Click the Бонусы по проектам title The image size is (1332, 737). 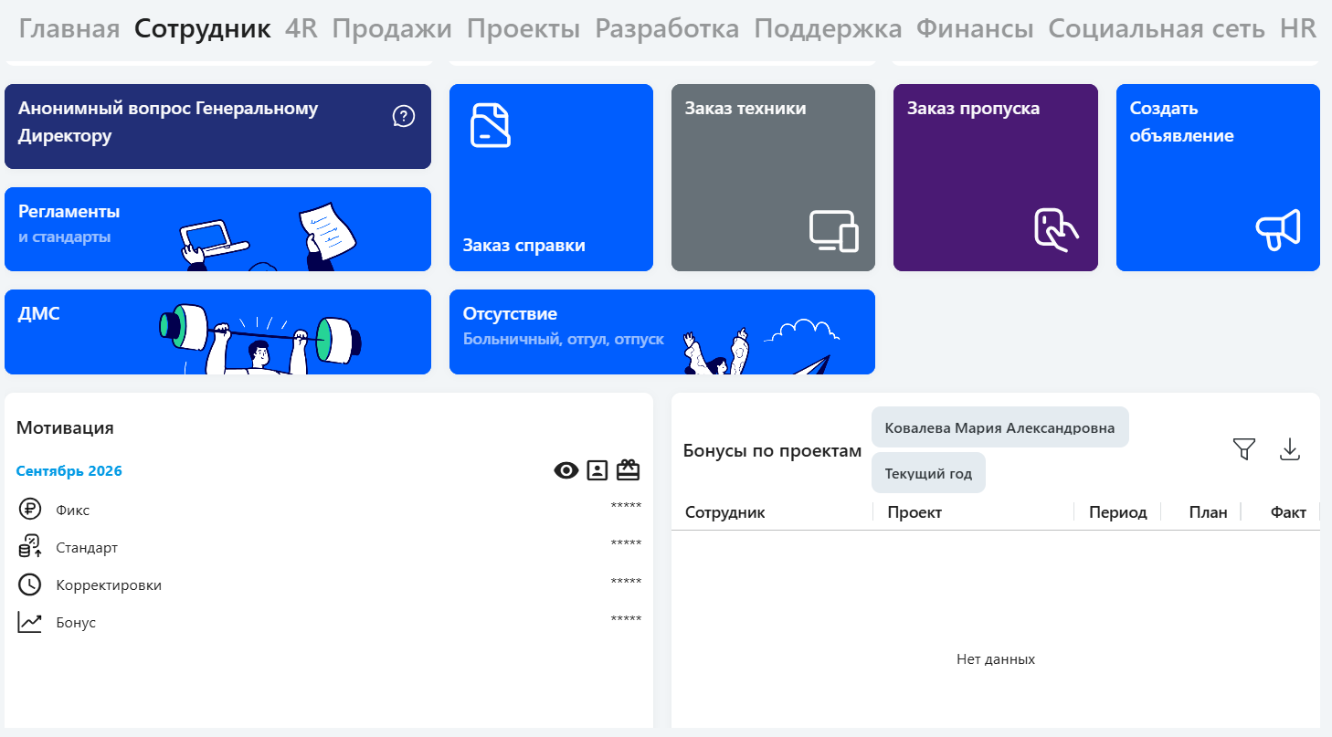pyautogui.click(x=772, y=451)
